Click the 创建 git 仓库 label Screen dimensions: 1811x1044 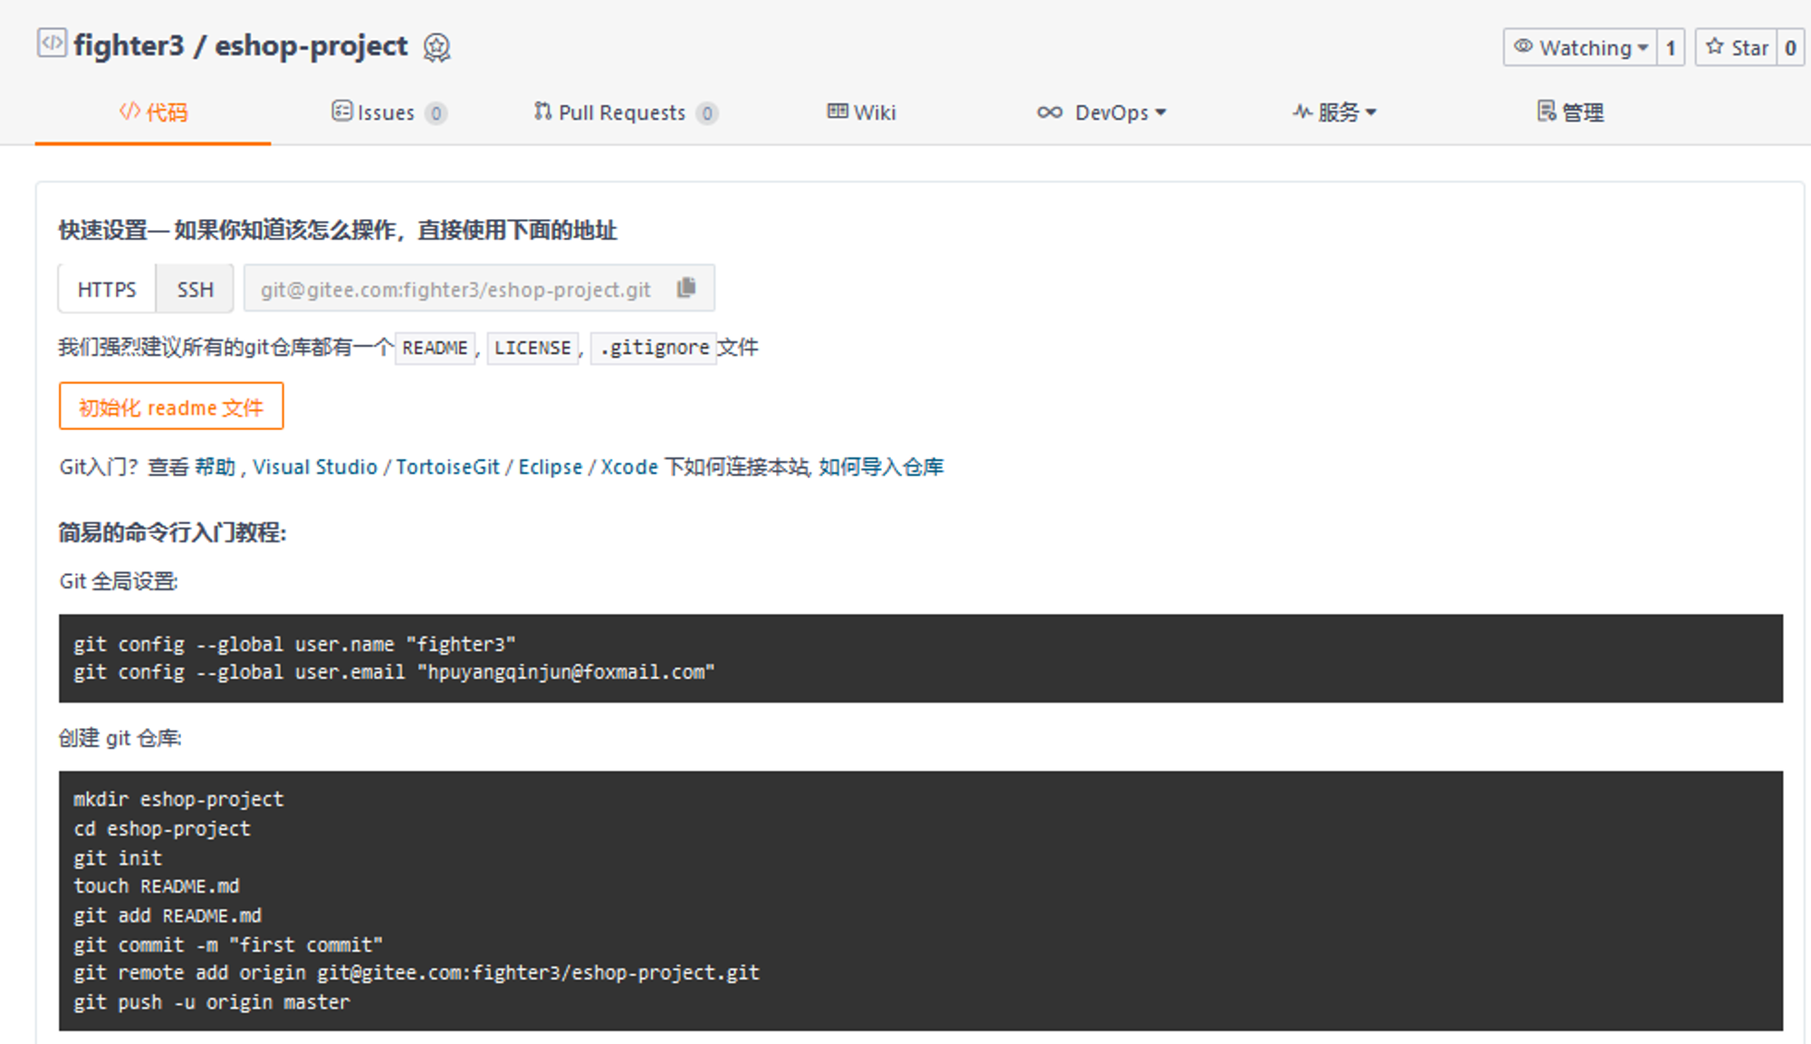(x=120, y=738)
